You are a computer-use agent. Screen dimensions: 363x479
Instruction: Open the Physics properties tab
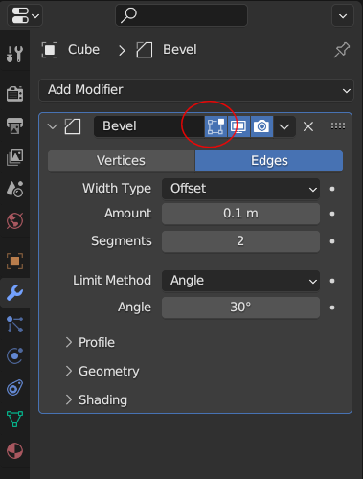(14, 355)
